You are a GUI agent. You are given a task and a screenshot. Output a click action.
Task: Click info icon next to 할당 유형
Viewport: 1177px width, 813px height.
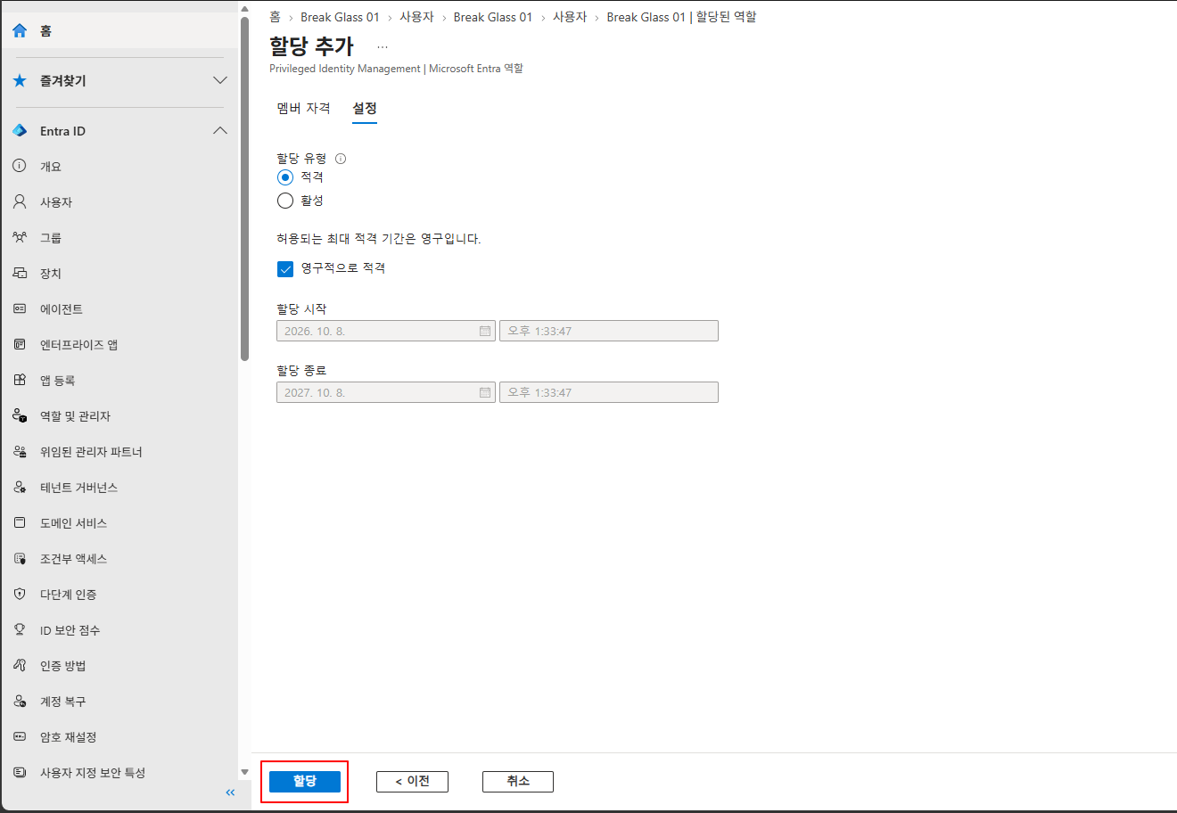(x=341, y=159)
